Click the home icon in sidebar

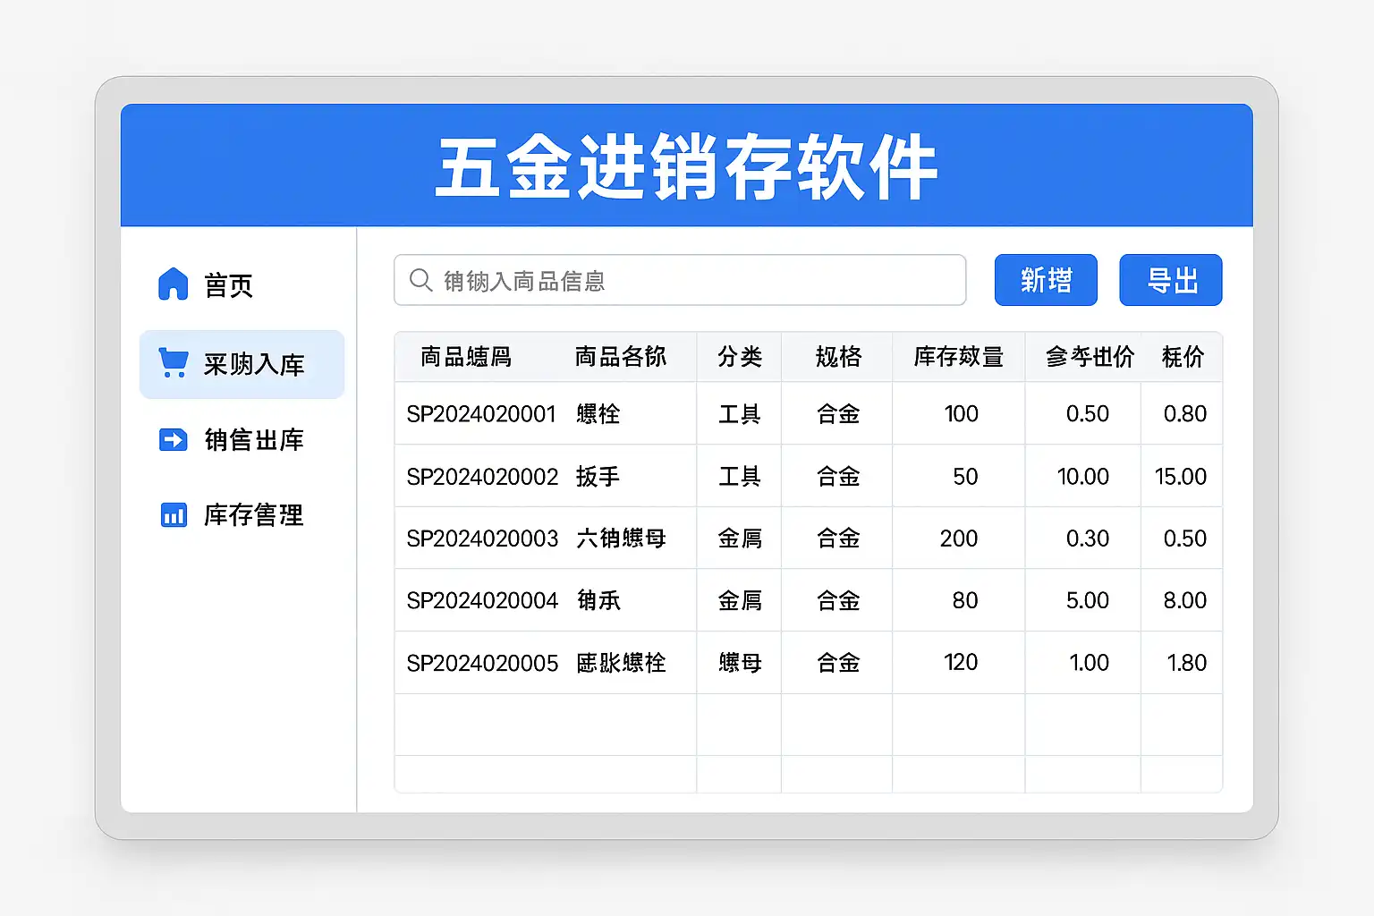pyautogui.click(x=173, y=284)
